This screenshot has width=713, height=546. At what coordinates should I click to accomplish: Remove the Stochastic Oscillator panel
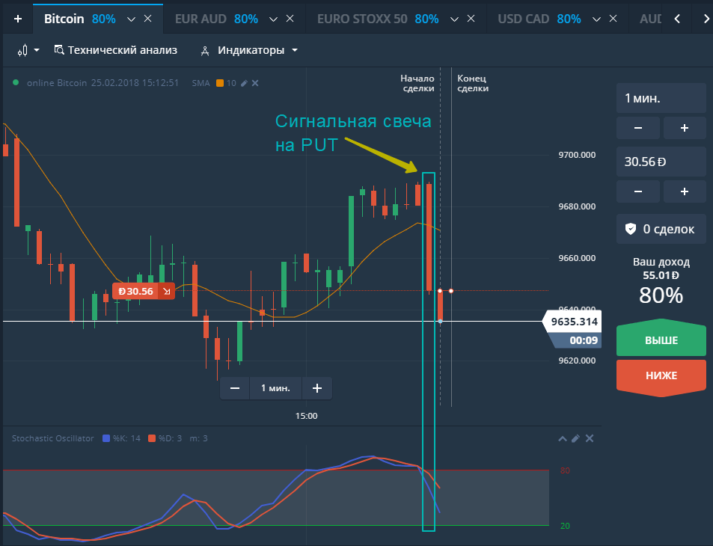pyautogui.click(x=590, y=438)
